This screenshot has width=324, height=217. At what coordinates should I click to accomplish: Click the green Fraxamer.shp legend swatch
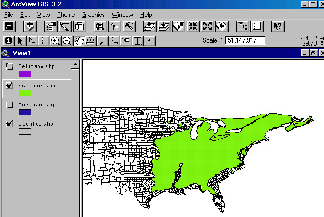(25, 93)
